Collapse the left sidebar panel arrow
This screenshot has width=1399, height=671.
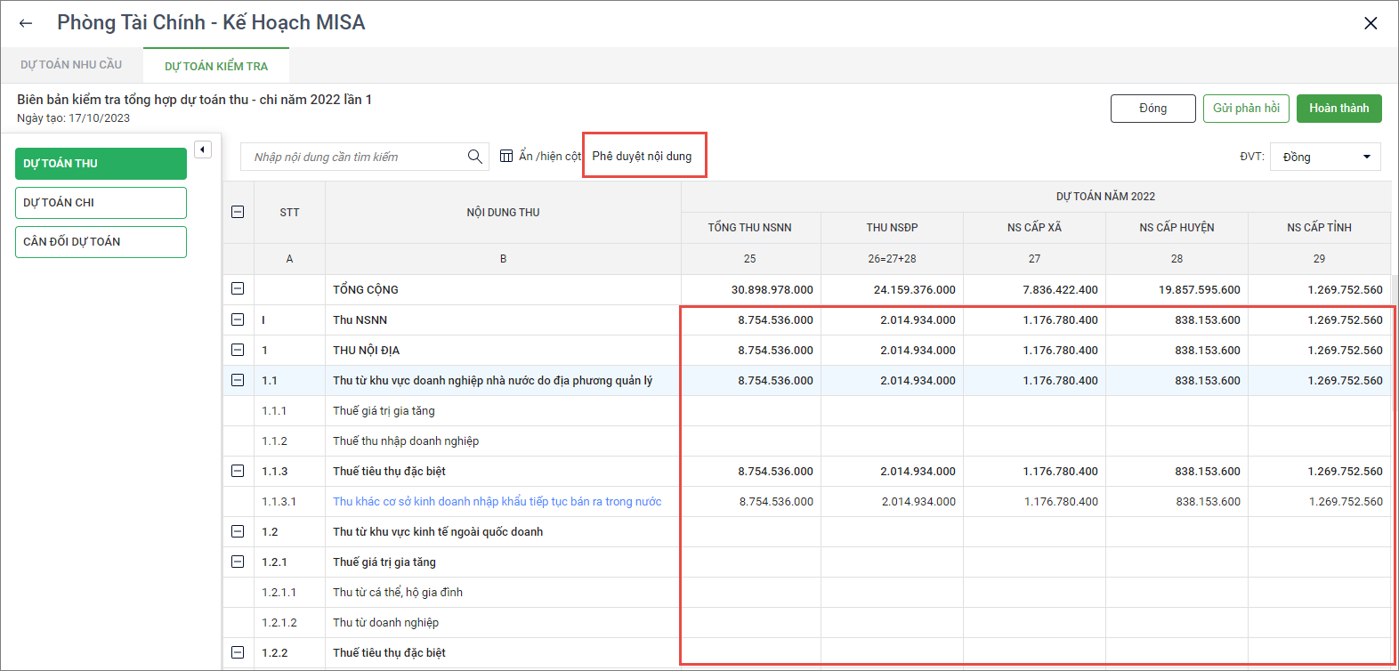(x=203, y=150)
